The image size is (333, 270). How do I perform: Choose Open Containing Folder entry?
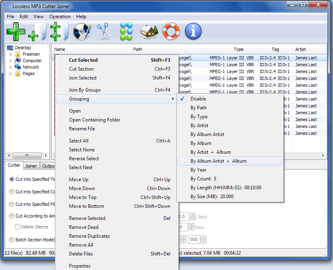point(117,120)
